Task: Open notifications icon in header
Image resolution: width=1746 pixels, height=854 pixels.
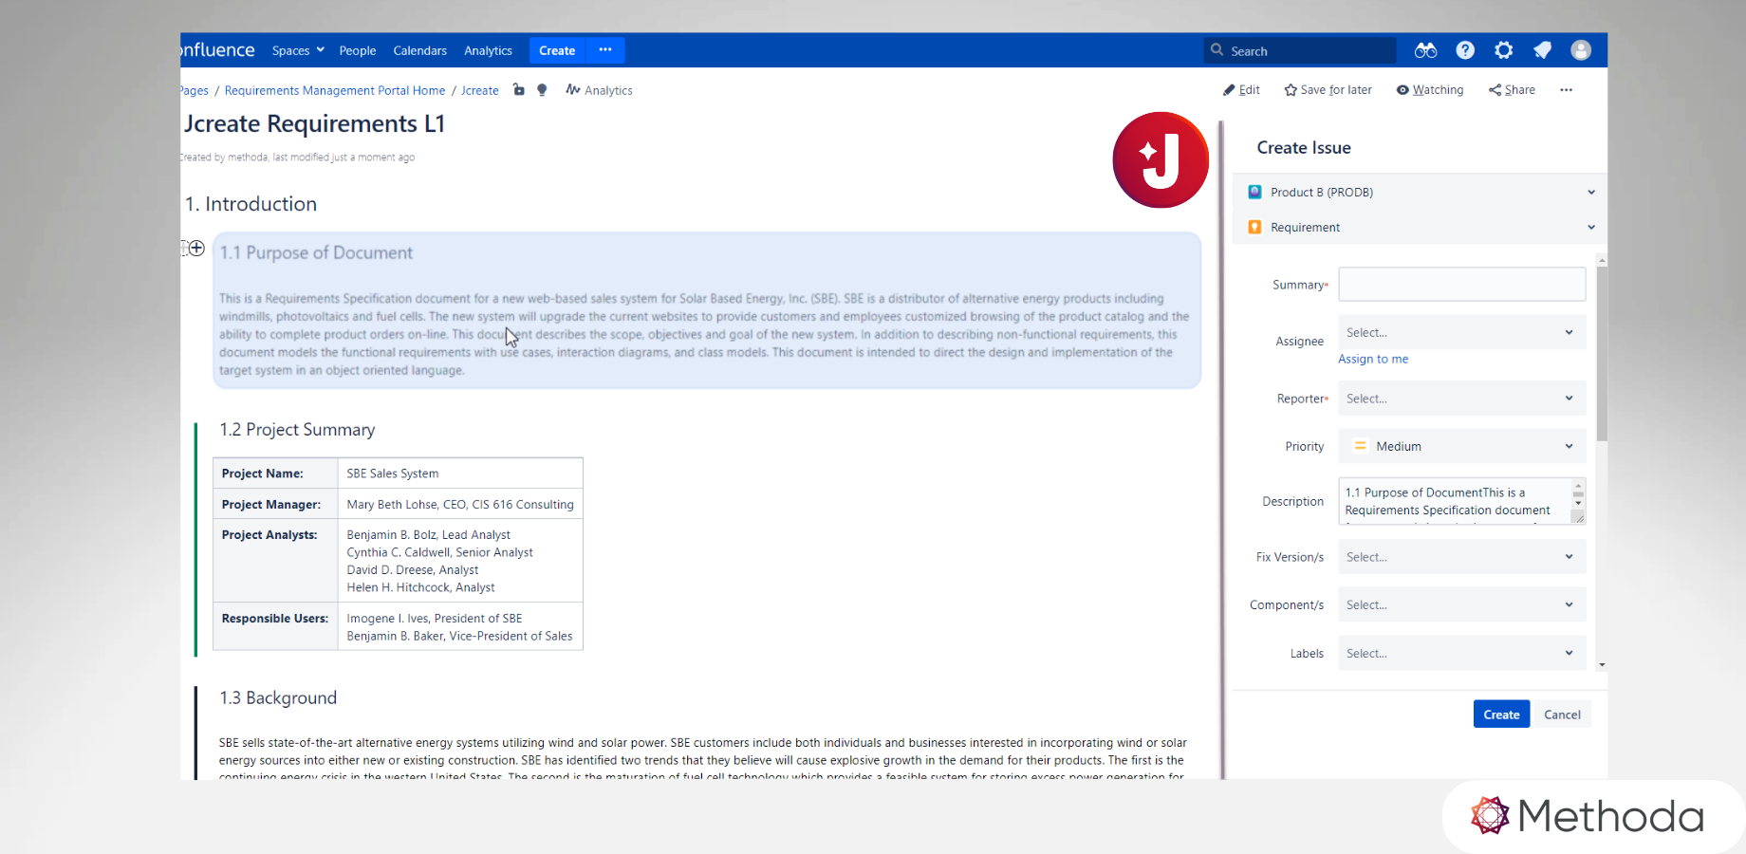Action: coord(1543,50)
